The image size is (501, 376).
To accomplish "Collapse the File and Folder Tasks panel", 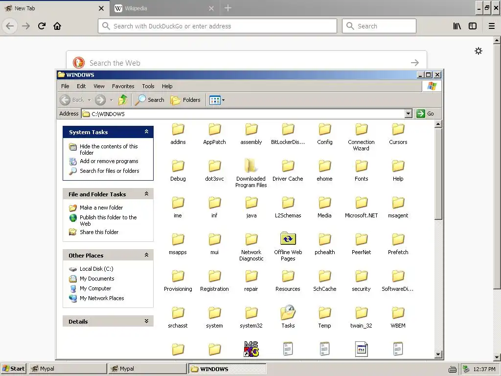I will 147,194.
